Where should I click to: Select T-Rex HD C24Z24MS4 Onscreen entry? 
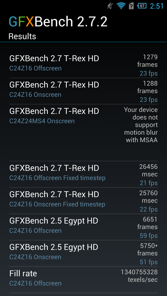[x=54, y=116]
